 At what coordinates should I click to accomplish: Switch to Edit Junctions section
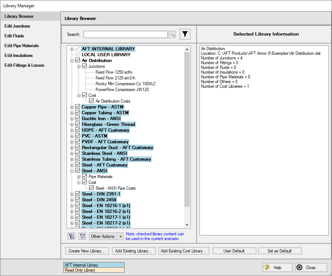coord(17,26)
